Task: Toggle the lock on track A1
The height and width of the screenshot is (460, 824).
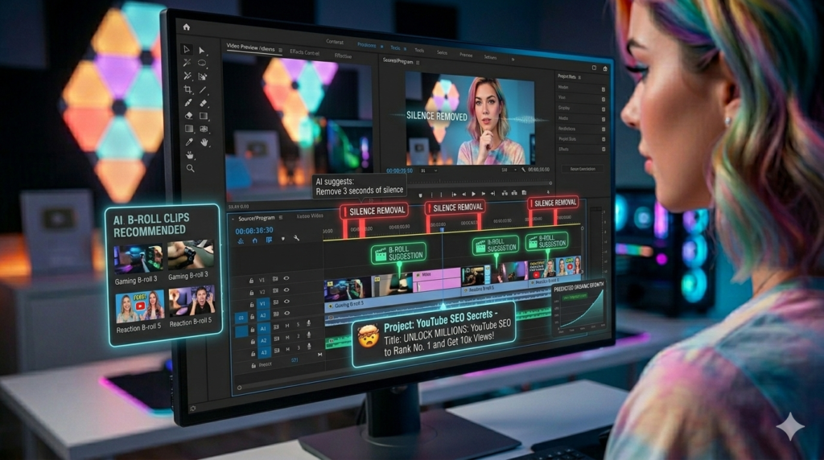Action: tap(253, 330)
